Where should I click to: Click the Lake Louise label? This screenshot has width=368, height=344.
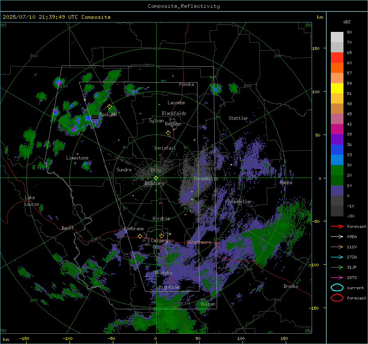pos(31,201)
